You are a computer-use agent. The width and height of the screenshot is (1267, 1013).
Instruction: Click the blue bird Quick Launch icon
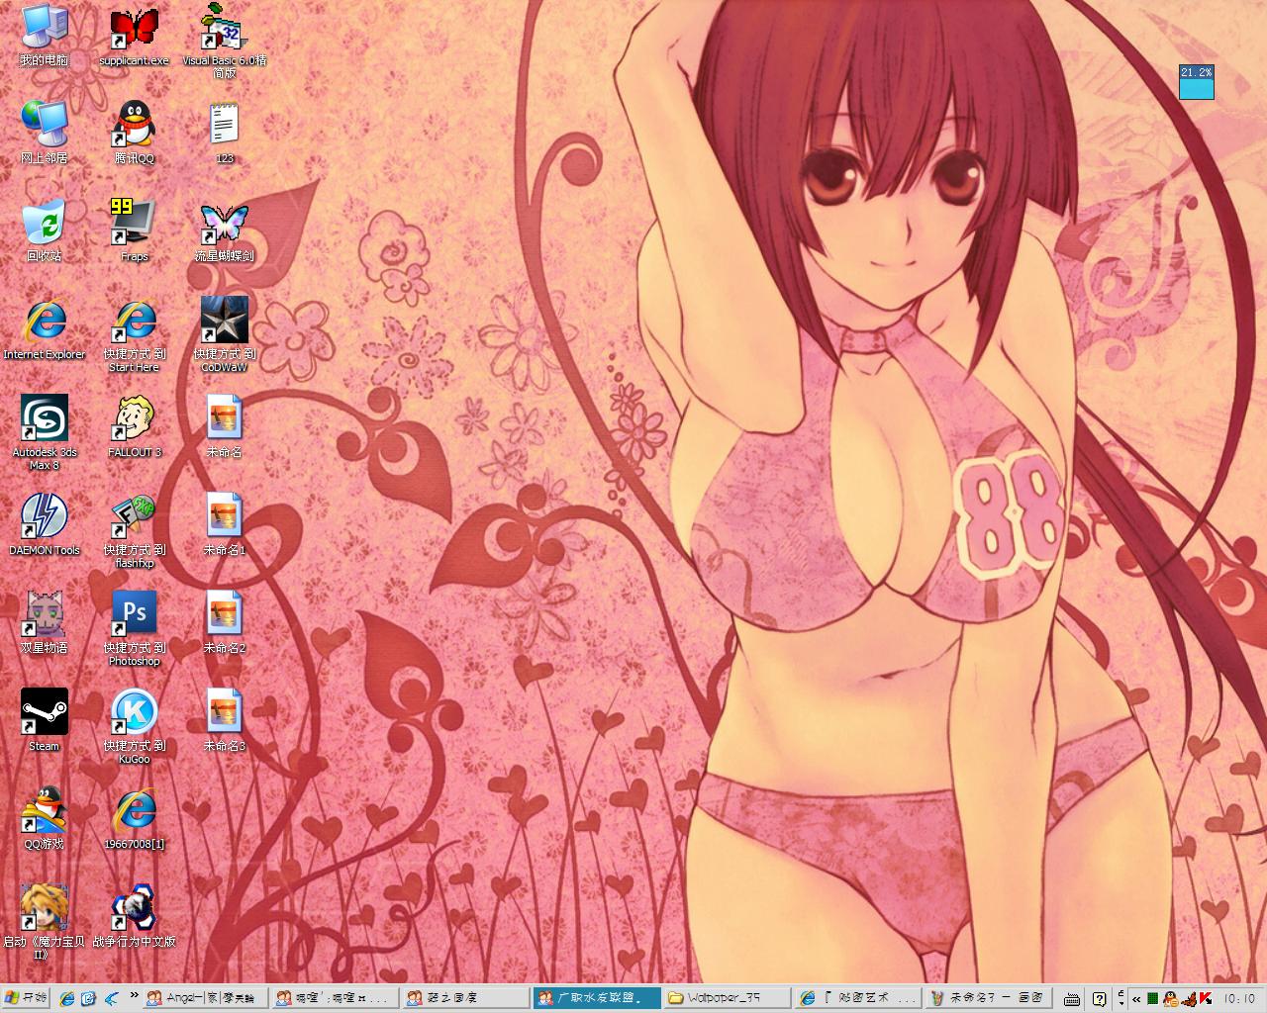click(111, 998)
